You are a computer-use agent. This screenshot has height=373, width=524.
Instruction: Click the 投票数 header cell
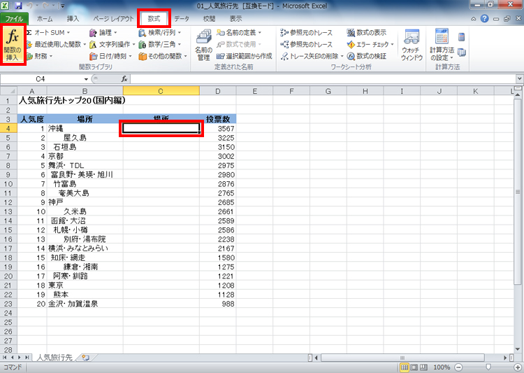pos(218,119)
